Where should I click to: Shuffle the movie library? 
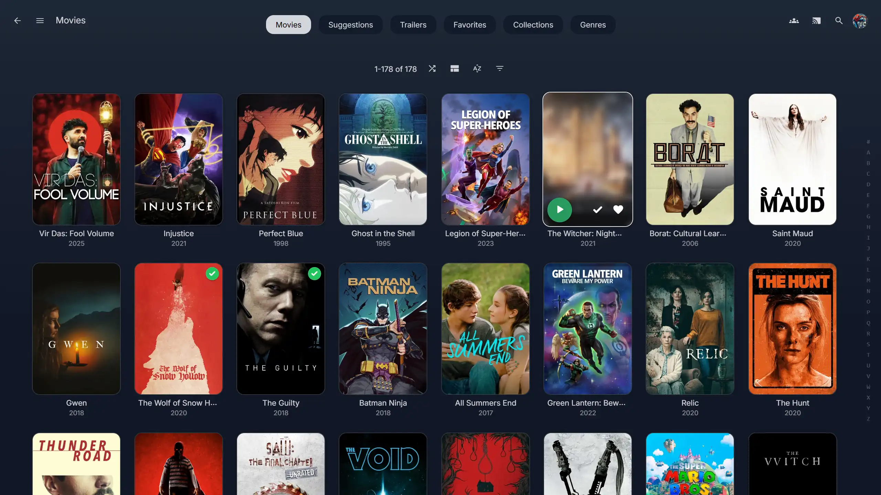tap(432, 68)
